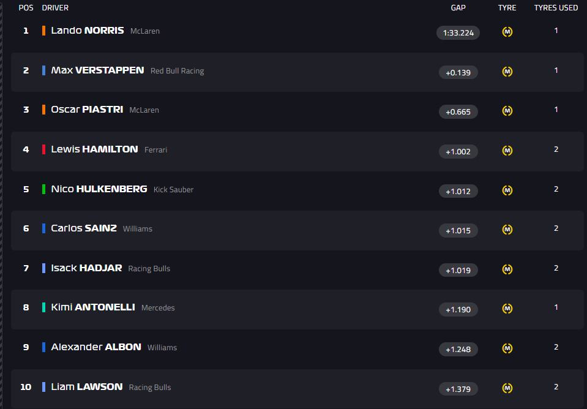Click the Kick Sauber team label
Screen dimensions: 587x409
click(173, 190)
